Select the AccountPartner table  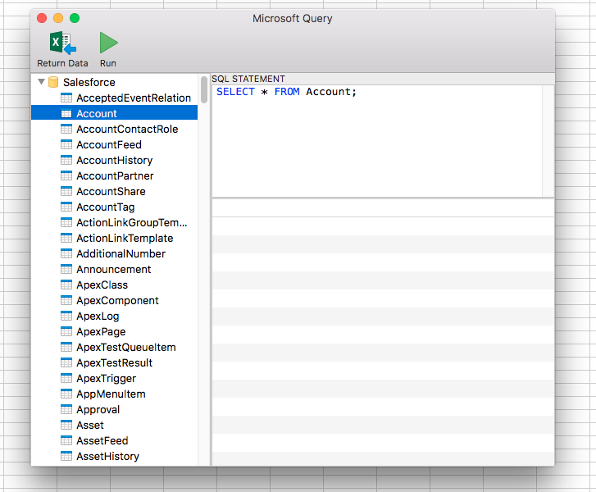(x=115, y=176)
